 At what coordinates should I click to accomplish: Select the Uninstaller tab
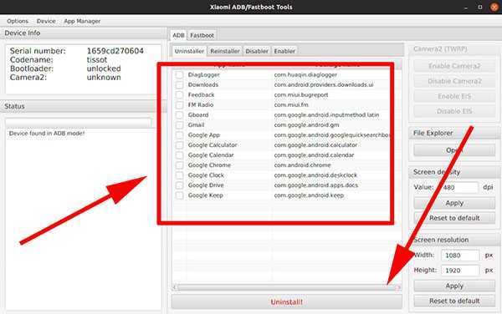tap(189, 51)
